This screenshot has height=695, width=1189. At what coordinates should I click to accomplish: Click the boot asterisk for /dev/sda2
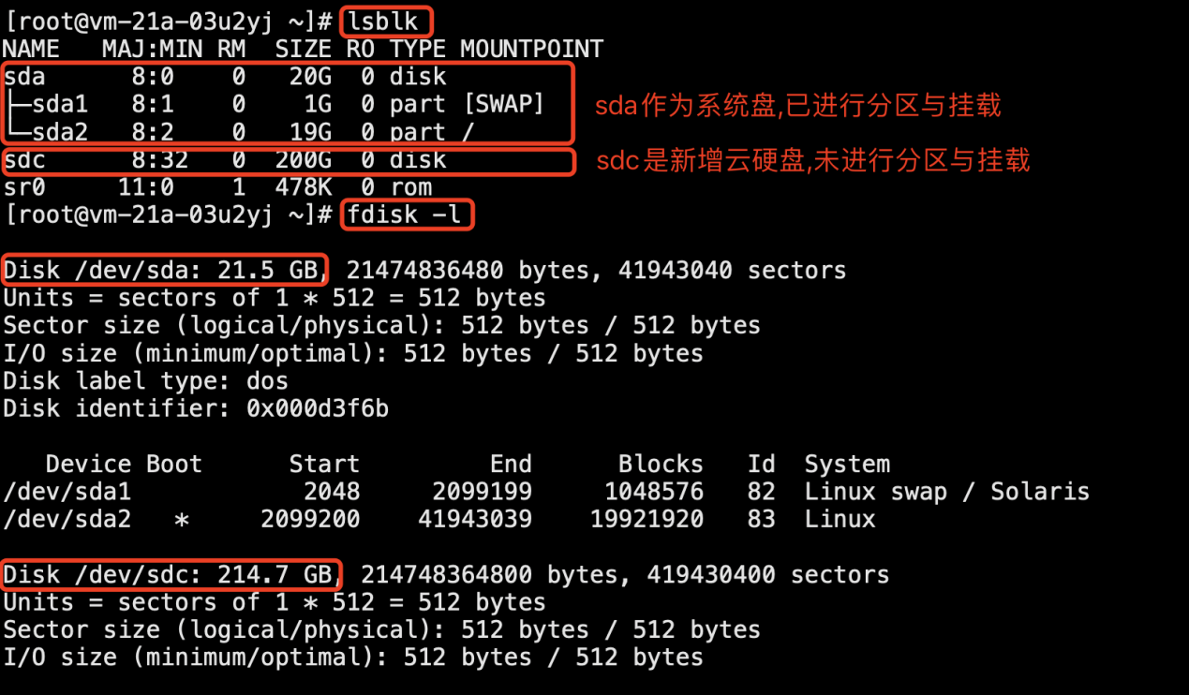182,520
